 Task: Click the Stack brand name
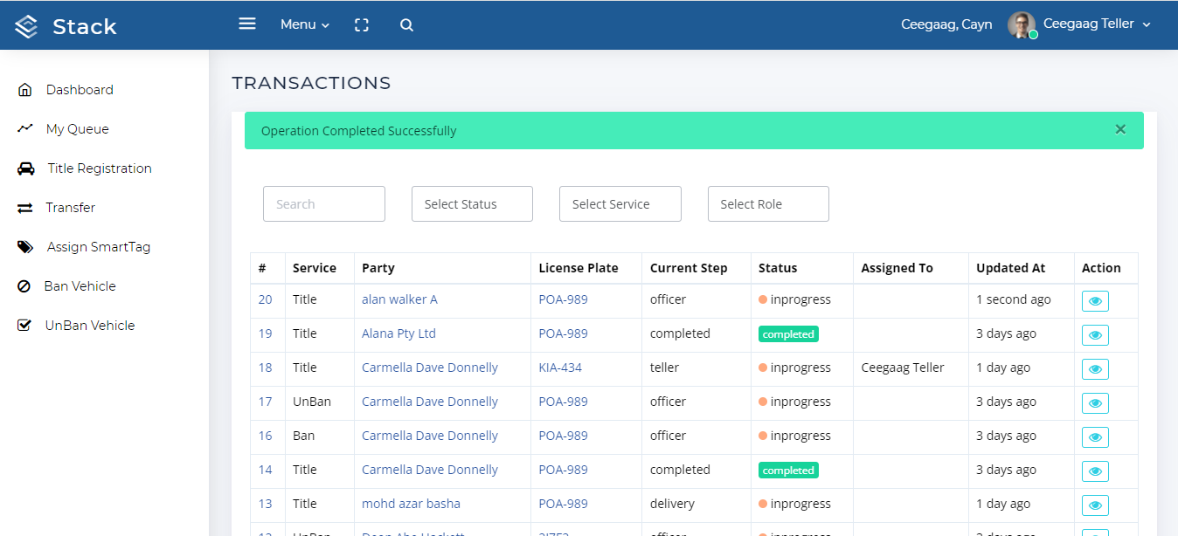pos(85,27)
